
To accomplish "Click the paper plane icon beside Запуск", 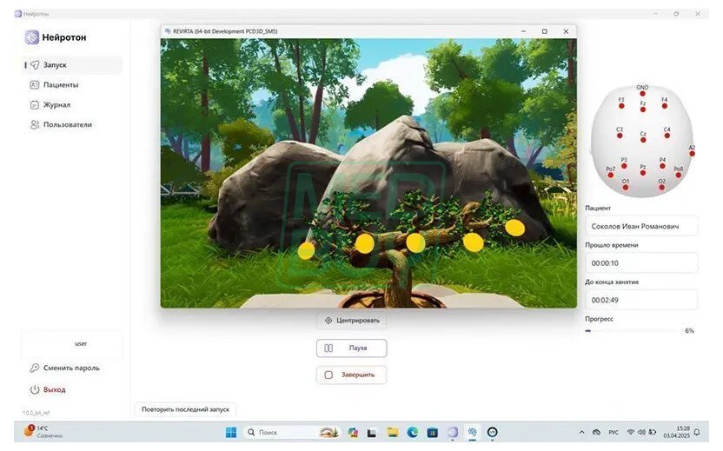I will pos(35,65).
